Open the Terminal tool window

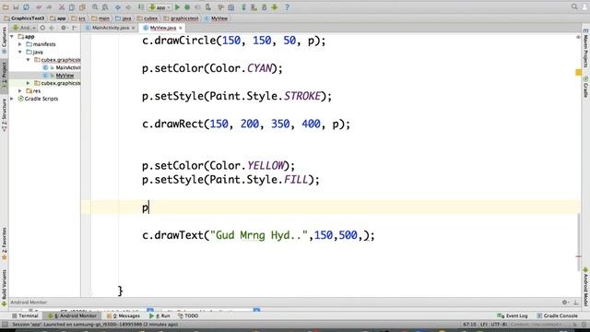click(25, 315)
